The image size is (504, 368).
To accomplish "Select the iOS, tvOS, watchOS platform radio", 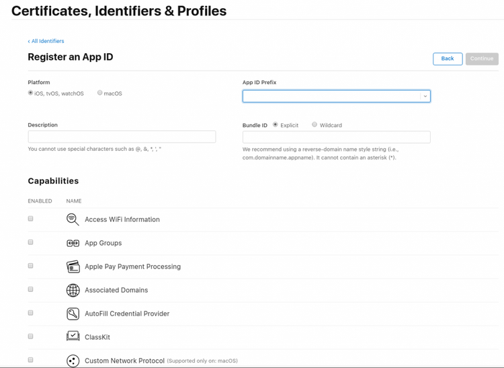I will tap(30, 93).
